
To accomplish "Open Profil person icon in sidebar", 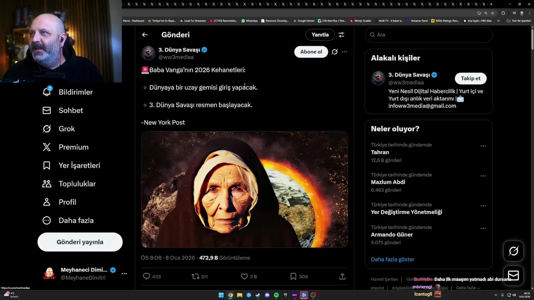I will pyautogui.click(x=47, y=202).
